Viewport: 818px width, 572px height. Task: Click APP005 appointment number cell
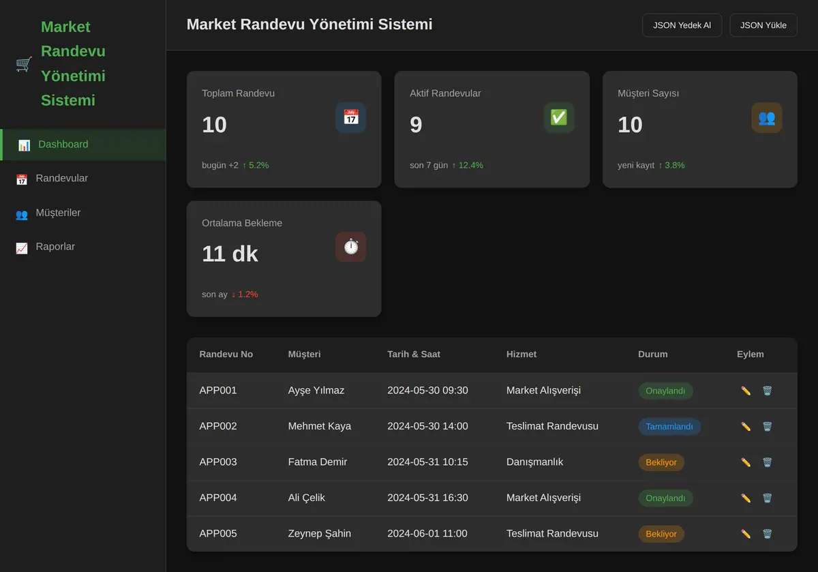click(x=218, y=534)
